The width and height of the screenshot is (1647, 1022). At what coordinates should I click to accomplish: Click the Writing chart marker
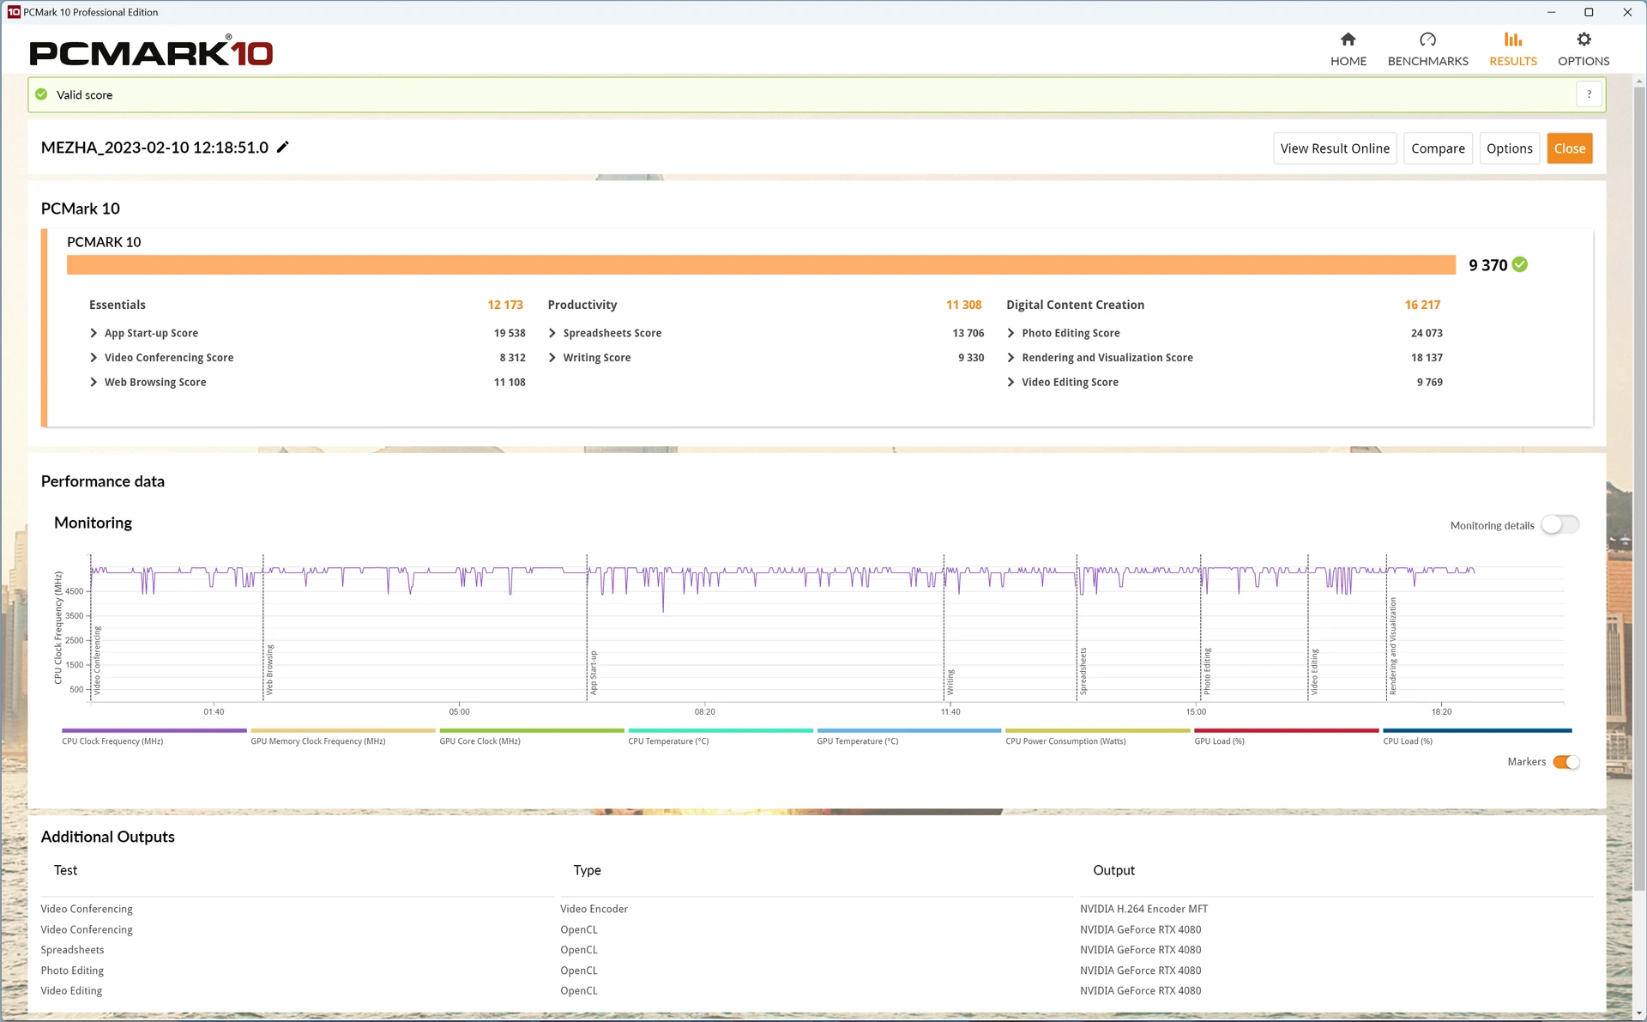(950, 681)
